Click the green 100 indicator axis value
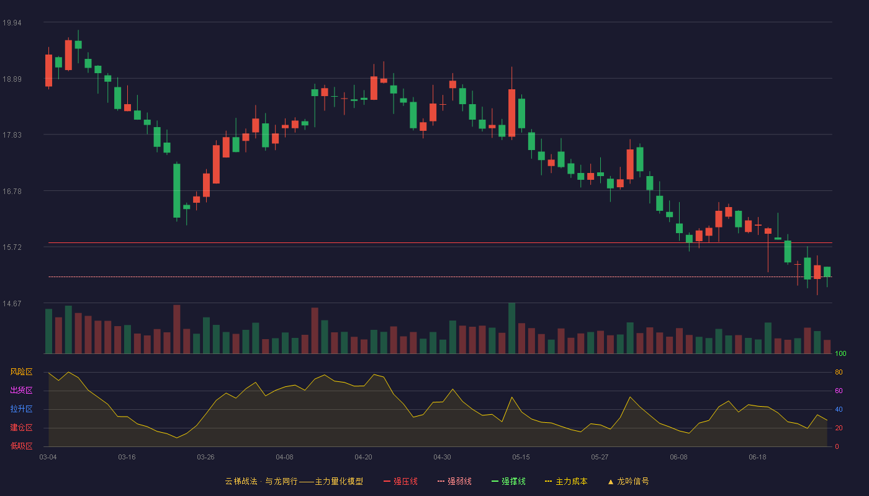The image size is (869, 496). 840,354
